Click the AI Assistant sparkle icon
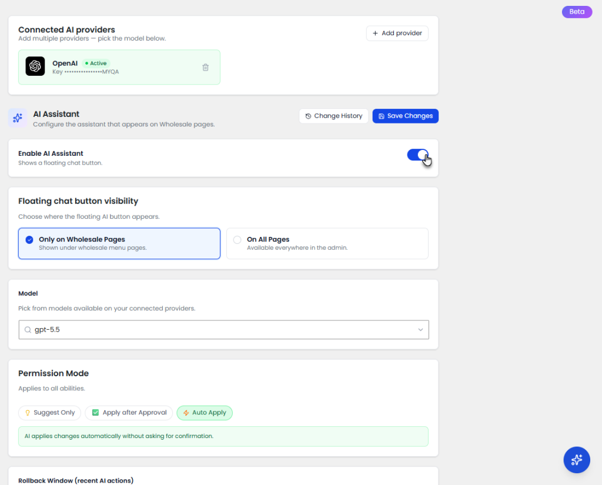Screen dimensions: 602x485 pyautogui.click(x=18, y=118)
